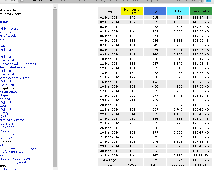The image size is (214, 170).
Task: Open the Unresolved IP Address link
Action: 18,64
